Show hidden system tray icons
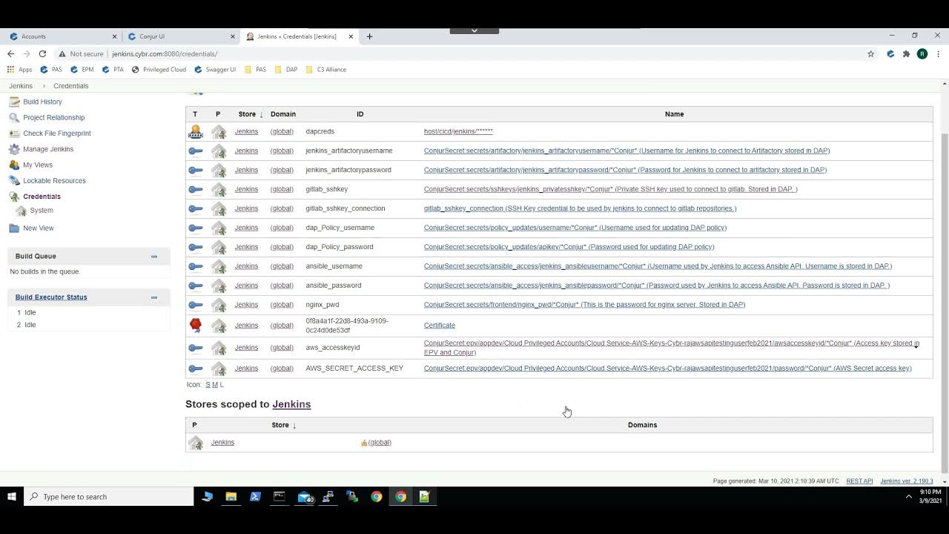Screen dimensions: 949x534 tap(909, 496)
